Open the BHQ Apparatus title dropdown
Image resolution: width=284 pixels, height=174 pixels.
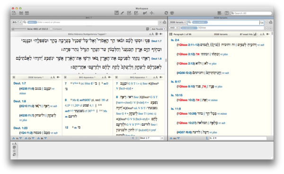139,77
